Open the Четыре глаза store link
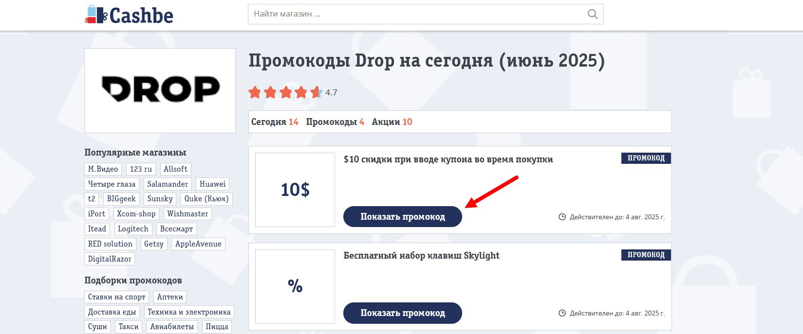Screen dimensions: 803x334 (112, 184)
